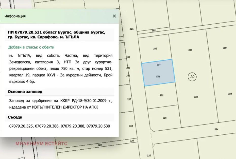
Task: Click parcel 530 below the highlighted plot
Action: click(x=161, y=96)
